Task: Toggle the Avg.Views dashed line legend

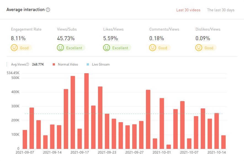Action: [x=18, y=64]
